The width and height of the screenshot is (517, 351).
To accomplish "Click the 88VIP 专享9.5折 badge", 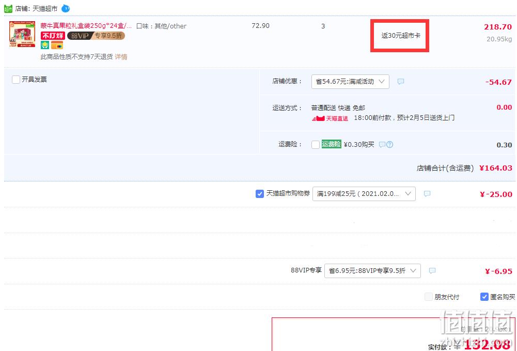I will click(96, 35).
